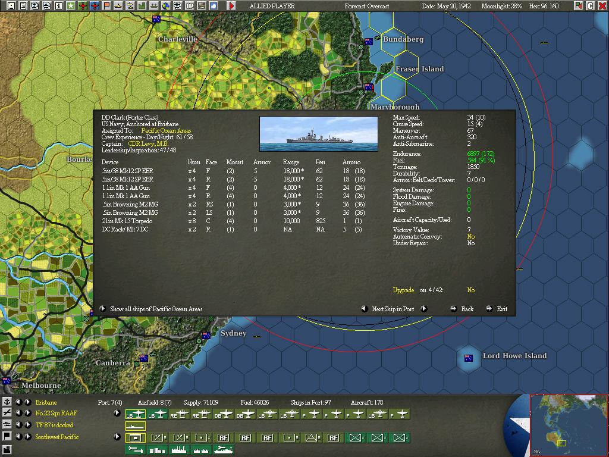Open 'No.22 Sqn RAAF' unit name

[x=56, y=413]
